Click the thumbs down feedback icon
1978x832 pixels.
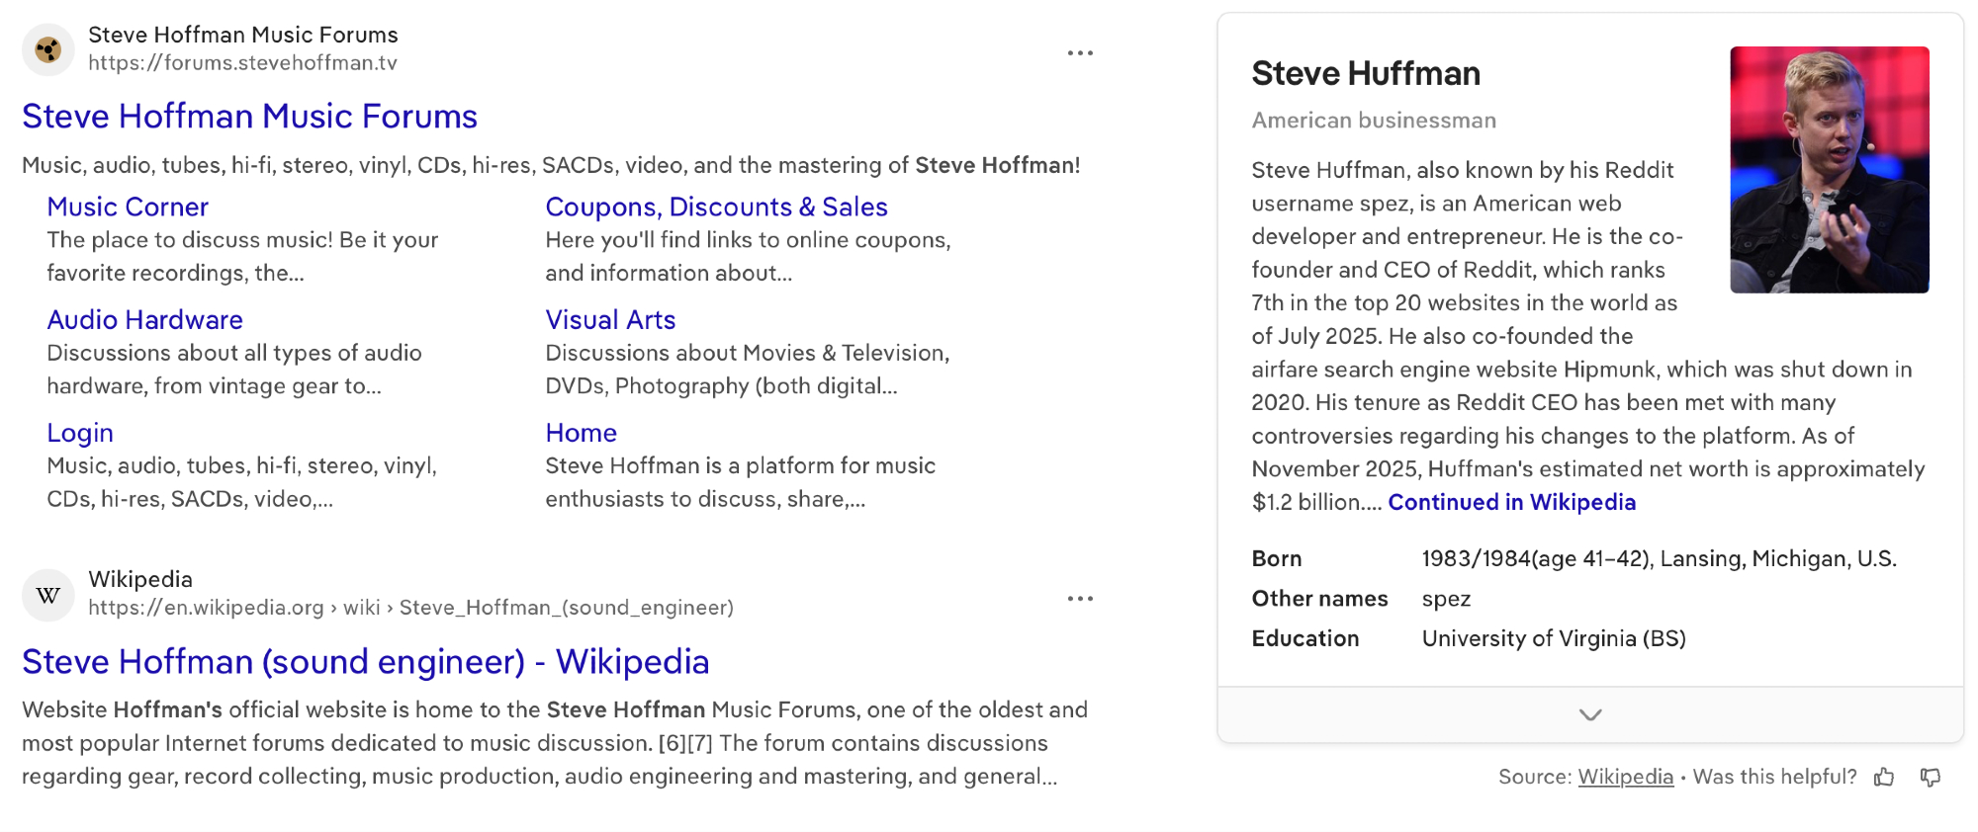pos(1930,778)
